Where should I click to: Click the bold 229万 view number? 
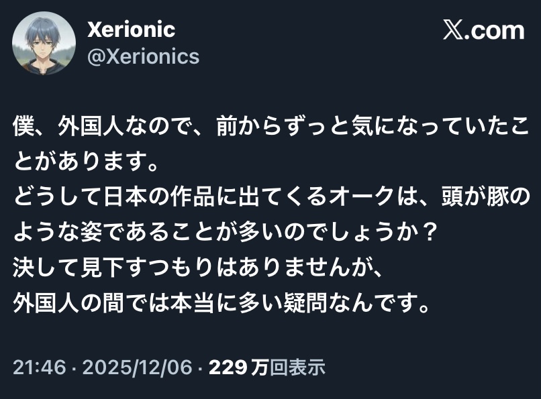(240, 367)
